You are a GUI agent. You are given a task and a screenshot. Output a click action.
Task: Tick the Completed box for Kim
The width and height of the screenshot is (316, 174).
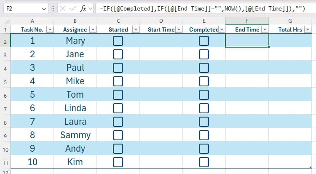pos(204,162)
